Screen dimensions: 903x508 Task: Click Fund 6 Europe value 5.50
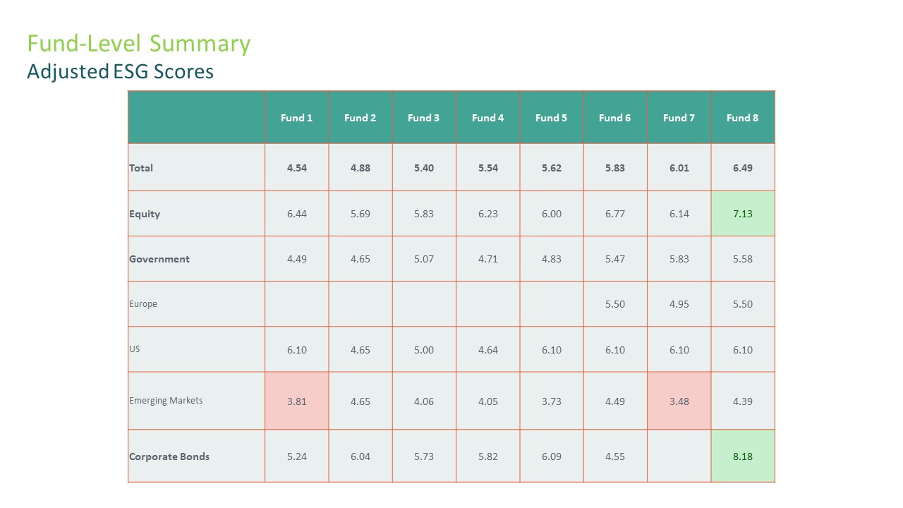(615, 304)
